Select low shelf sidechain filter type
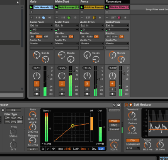The height and width of the screenshot is (160, 168). pyautogui.click(x=7, y=118)
